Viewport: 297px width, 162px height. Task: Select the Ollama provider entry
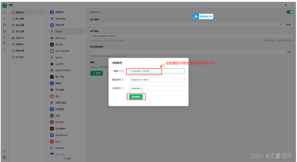67,32
